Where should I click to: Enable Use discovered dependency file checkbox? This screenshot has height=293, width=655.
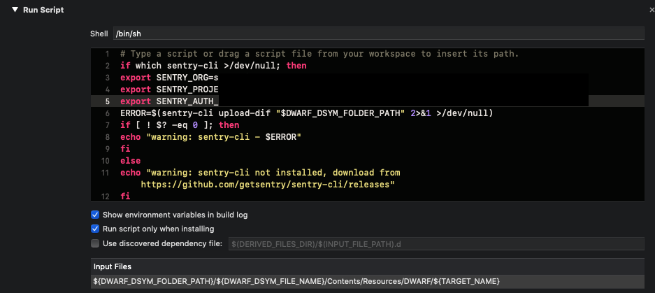[x=95, y=243]
